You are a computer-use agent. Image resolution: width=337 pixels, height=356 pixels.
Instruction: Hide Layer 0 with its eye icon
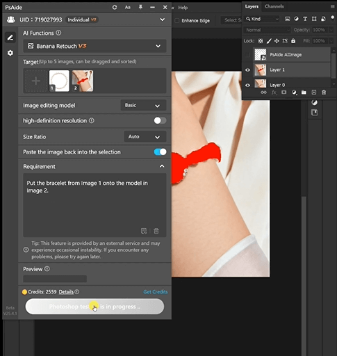point(247,85)
